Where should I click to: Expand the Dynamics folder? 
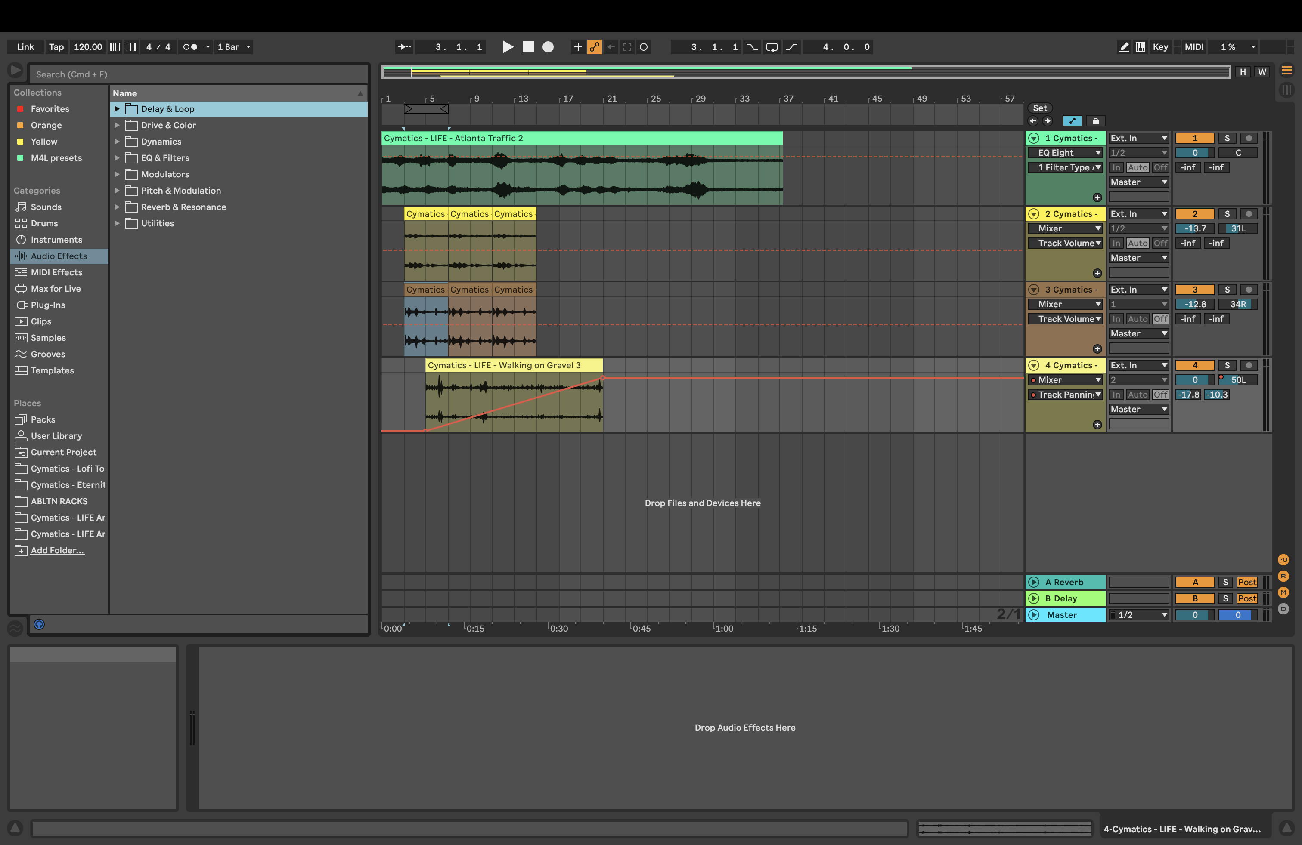click(117, 142)
